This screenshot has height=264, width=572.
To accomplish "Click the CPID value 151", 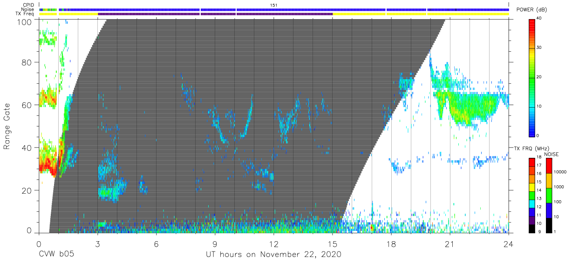I will (x=274, y=5).
